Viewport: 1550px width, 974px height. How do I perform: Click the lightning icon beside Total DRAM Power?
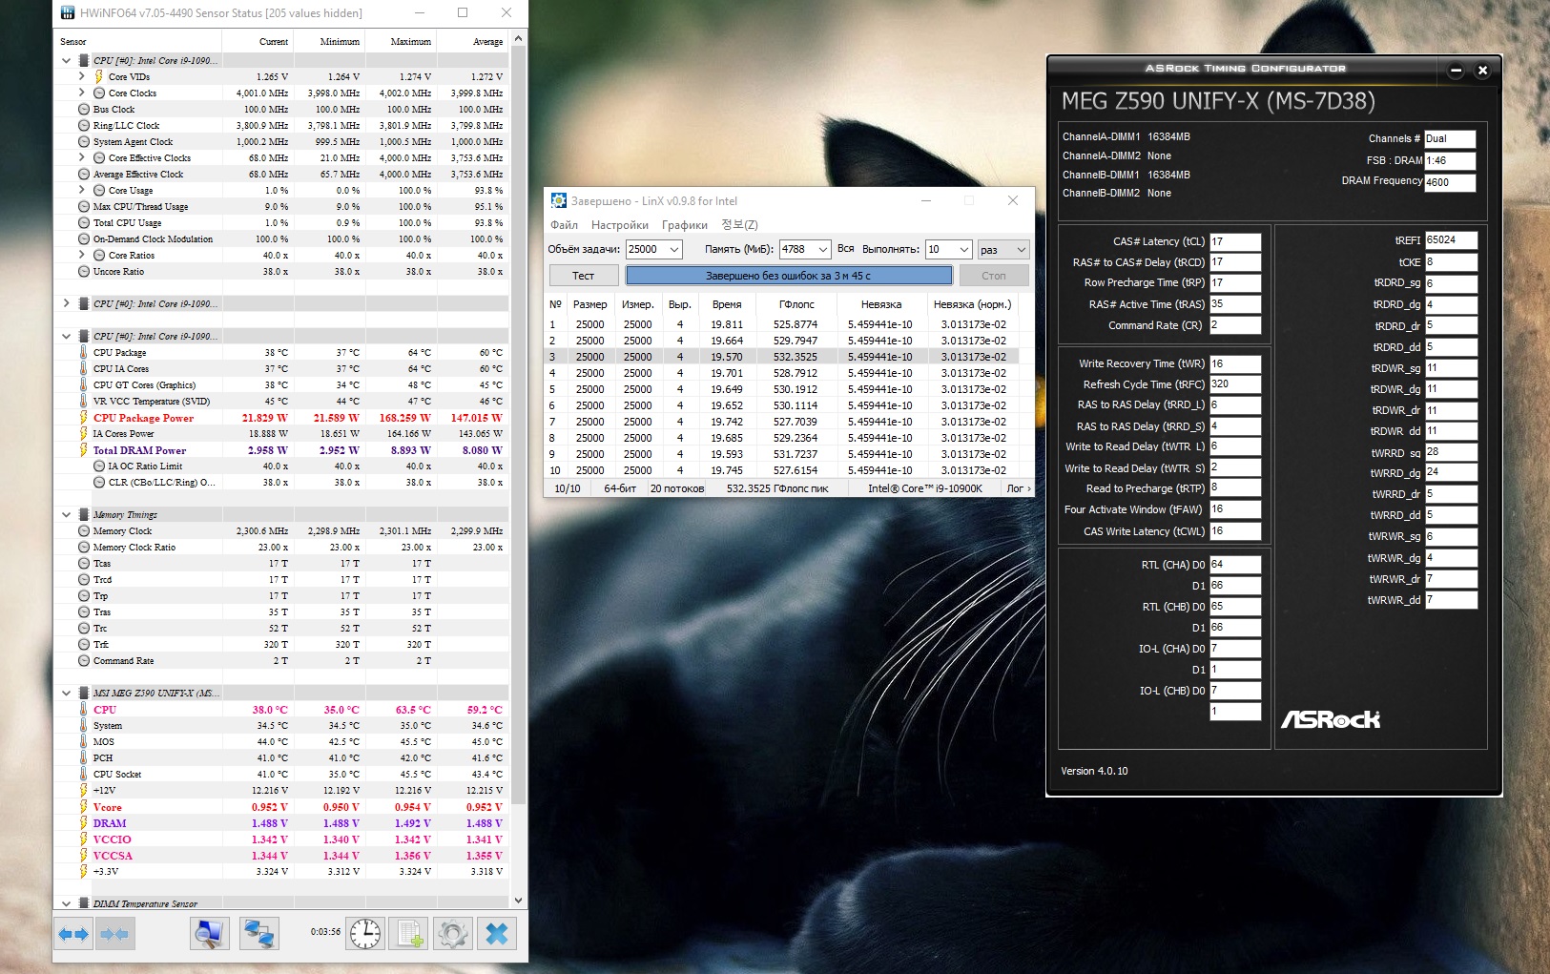click(x=84, y=450)
